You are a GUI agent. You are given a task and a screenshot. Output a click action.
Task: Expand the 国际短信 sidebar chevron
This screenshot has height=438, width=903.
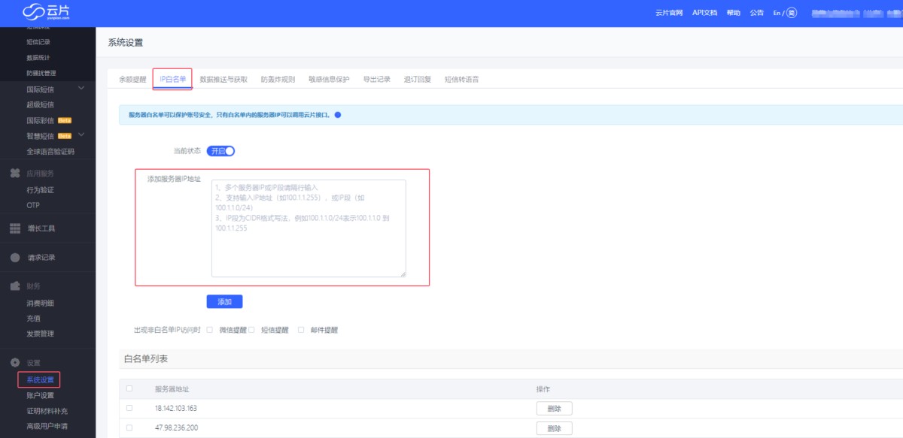tap(81, 89)
